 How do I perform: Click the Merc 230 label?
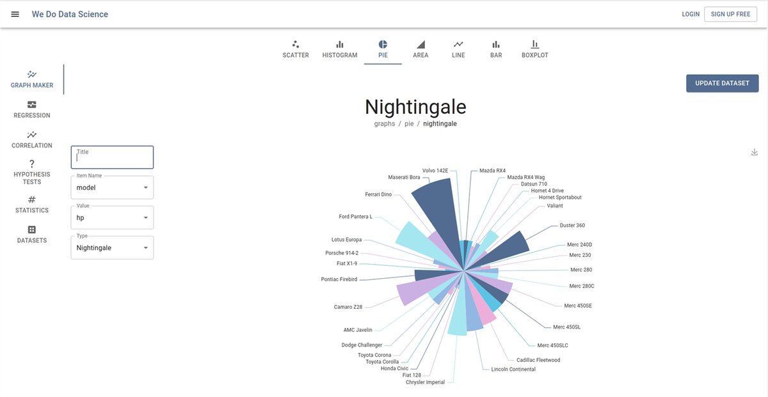(580, 255)
